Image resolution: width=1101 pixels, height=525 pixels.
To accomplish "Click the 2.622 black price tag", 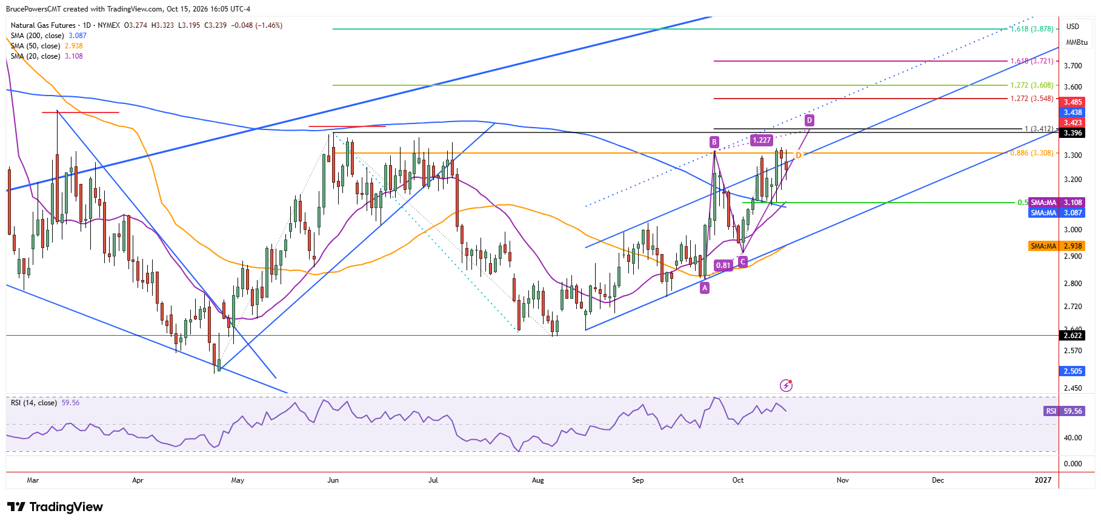I will (1073, 336).
